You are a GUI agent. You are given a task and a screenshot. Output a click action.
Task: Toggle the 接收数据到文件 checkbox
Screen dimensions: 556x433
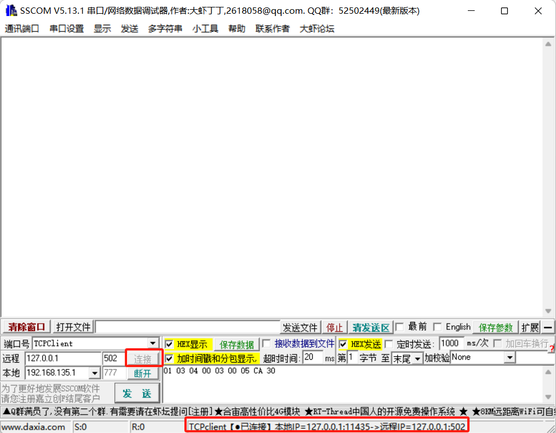point(266,343)
